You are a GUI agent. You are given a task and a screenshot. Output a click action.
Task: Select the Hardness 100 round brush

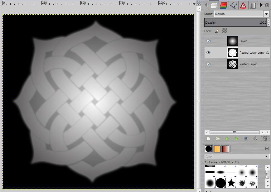[220, 183]
